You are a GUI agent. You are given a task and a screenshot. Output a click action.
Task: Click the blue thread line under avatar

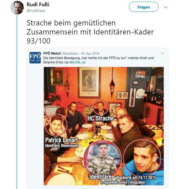click(17, 102)
